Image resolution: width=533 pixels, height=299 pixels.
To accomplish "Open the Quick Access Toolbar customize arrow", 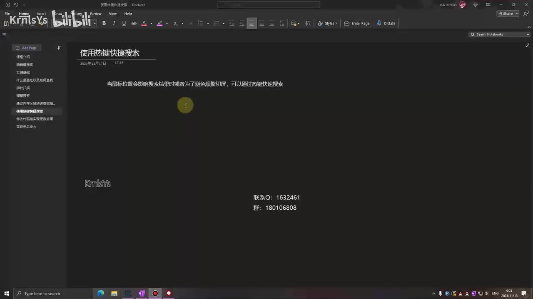I will click(x=24, y=5).
